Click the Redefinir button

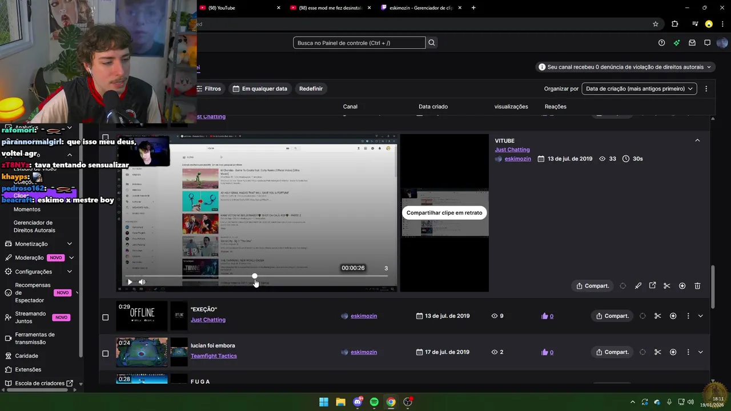point(311,88)
